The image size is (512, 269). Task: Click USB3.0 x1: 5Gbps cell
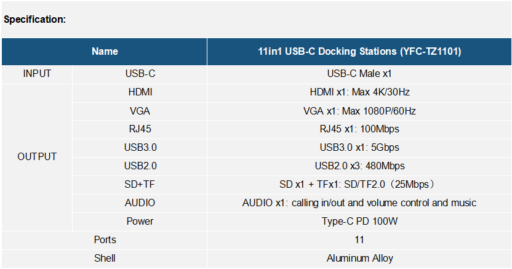(x=359, y=148)
